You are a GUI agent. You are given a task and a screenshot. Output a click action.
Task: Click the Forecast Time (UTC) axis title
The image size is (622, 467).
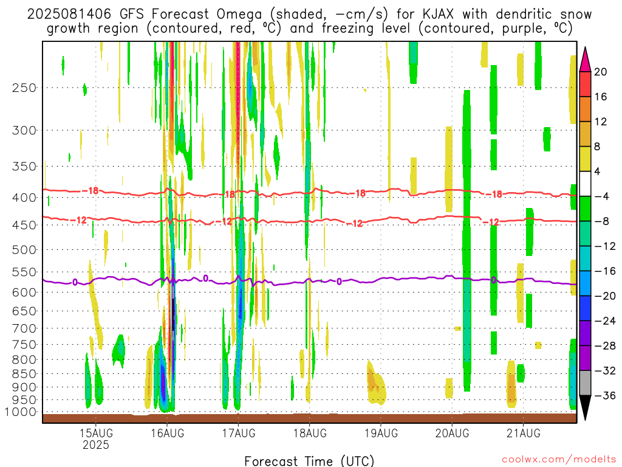pyautogui.click(x=309, y=461)
